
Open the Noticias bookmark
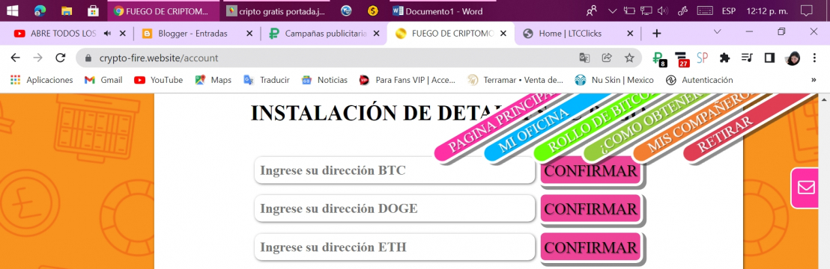[x=324, y=80]
